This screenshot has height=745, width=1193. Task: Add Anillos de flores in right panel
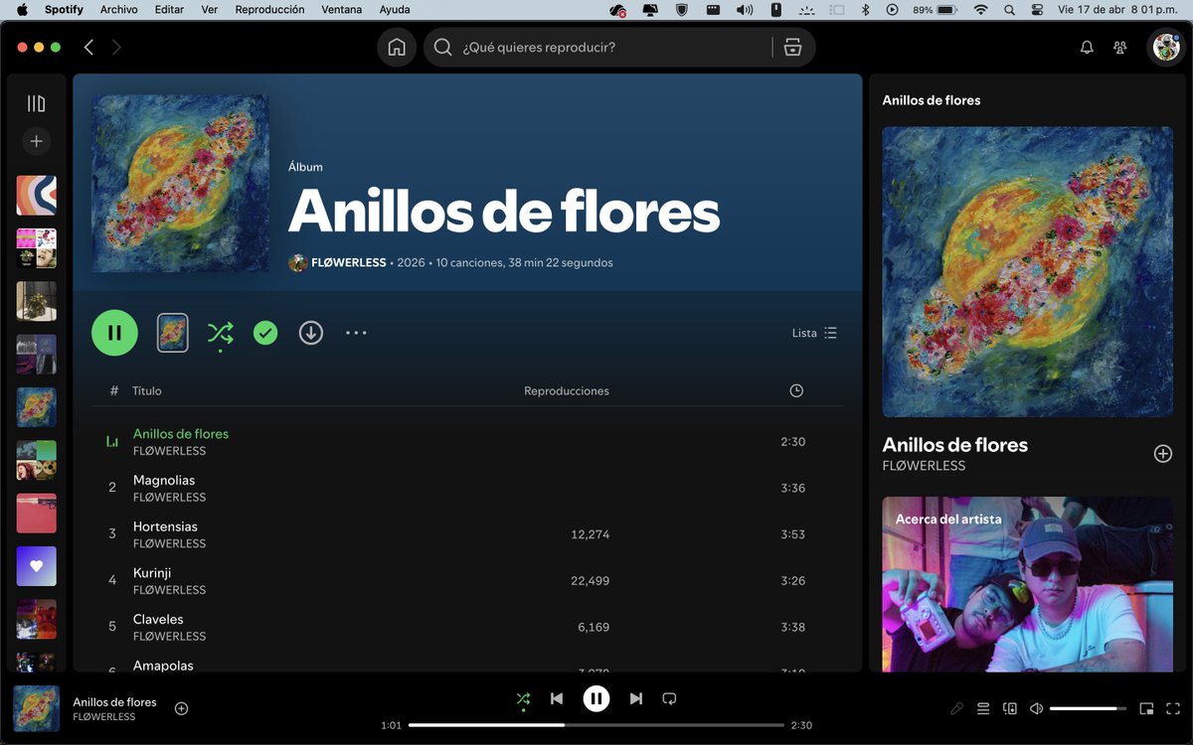point(1162,454)
